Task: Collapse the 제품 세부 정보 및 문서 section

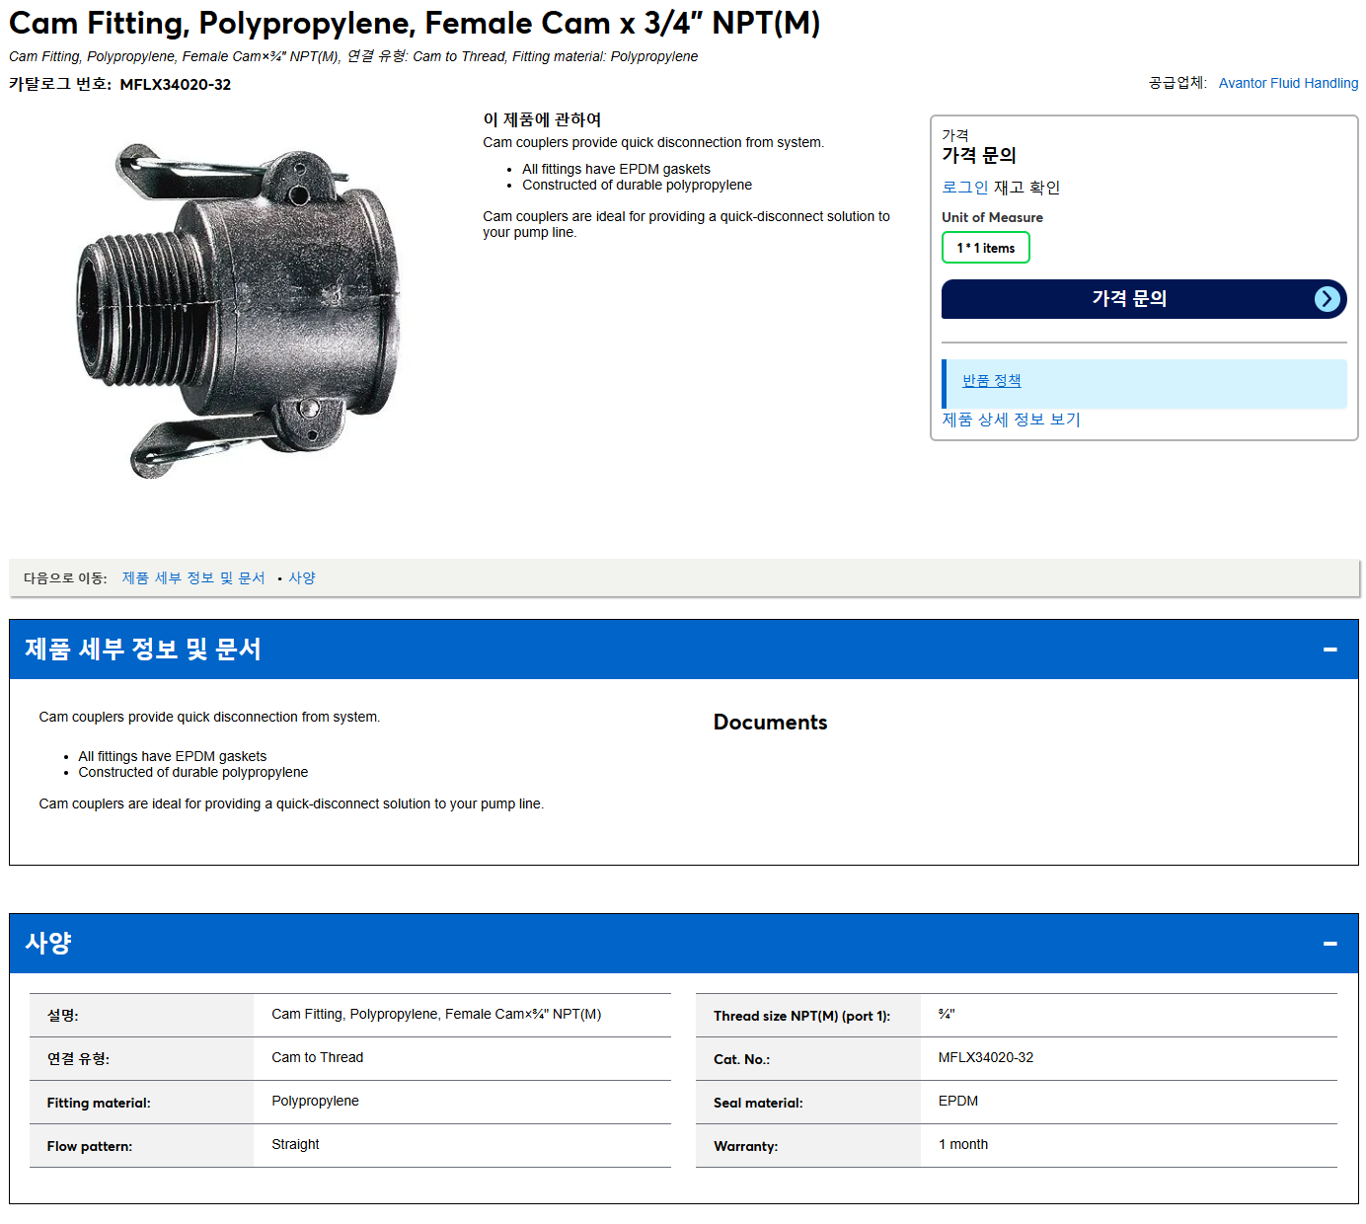Action: [1329, 650]
